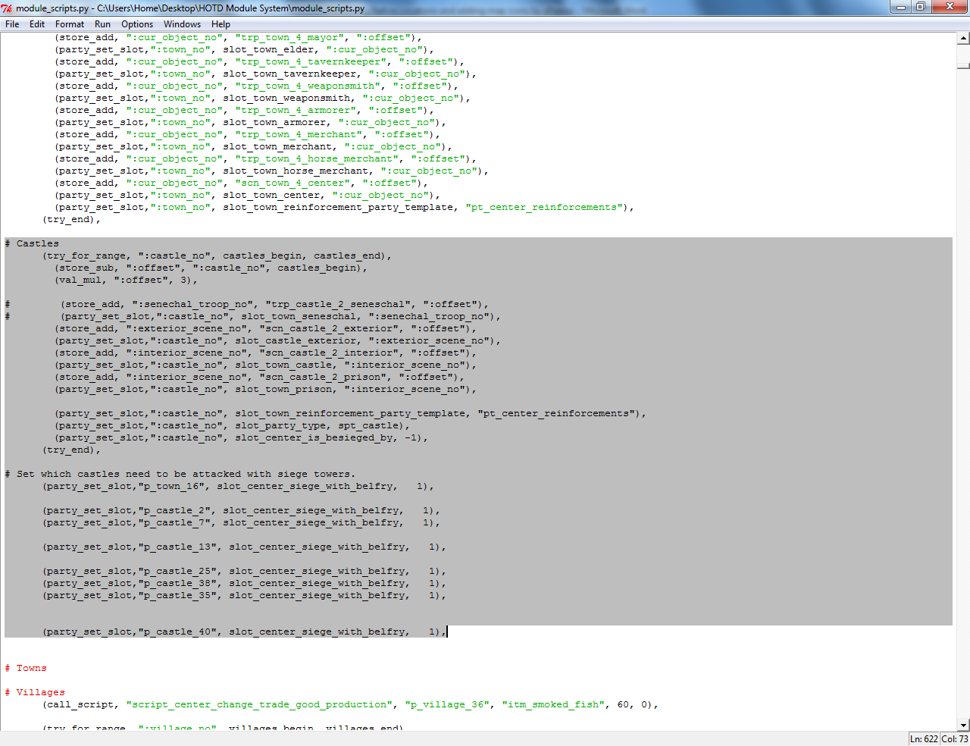Click 'trp_town_4_tavernkeeper' string
Image resolution: width=970 pixels, height=746 pixels.
311,61
